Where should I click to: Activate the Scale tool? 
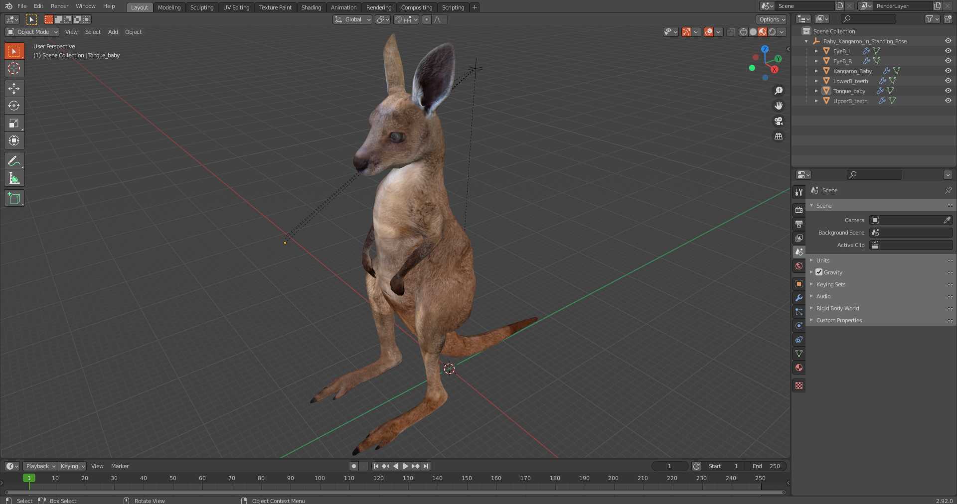(x=14, y=123)
